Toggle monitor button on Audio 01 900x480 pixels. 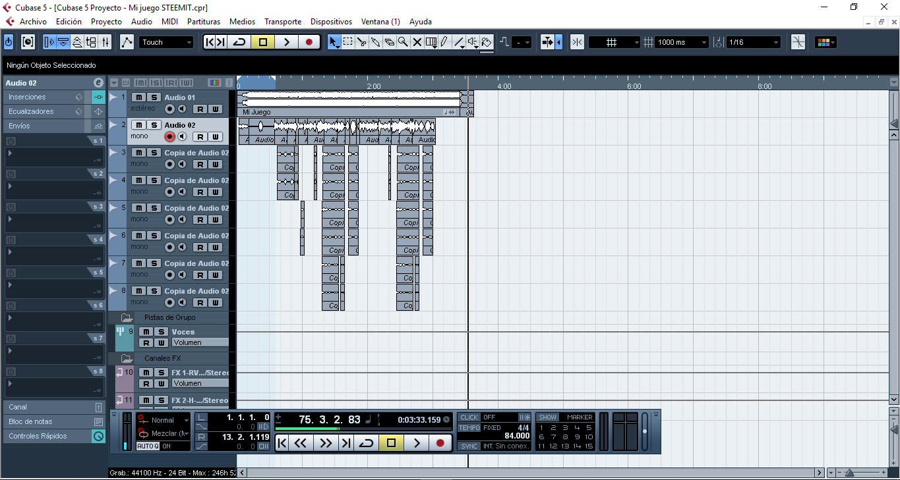[182, 109]
